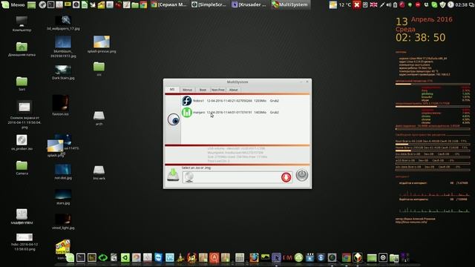Open the Non-Free tab in MultiSystem

[x=217, y=90]
